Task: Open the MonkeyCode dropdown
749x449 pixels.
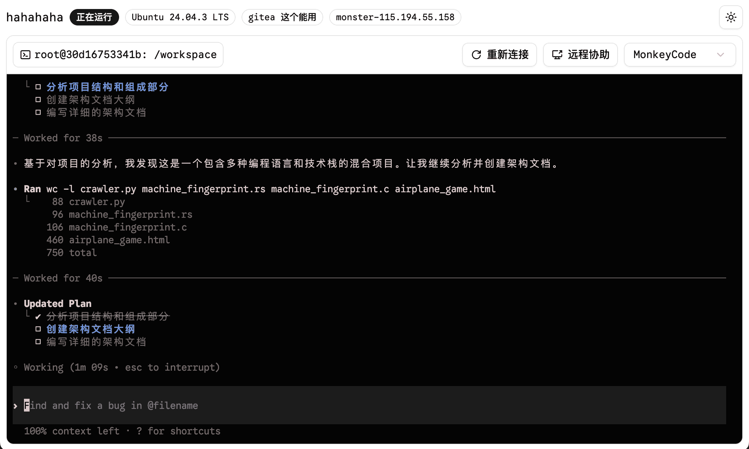Action: click(679, 54)
